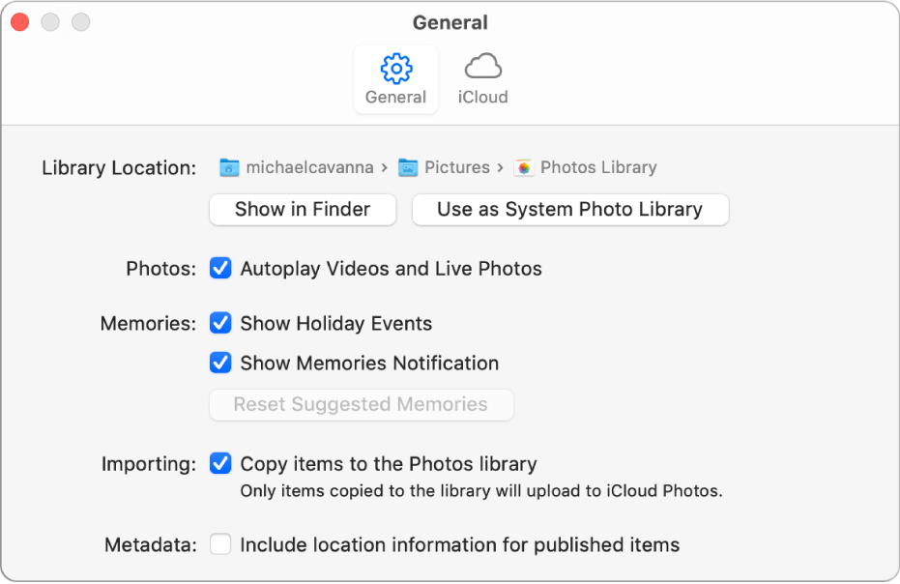This screenshot has height=584, width=900.
Task: Uncheck Show Holiday Events
Action: (x=220, y=323)
